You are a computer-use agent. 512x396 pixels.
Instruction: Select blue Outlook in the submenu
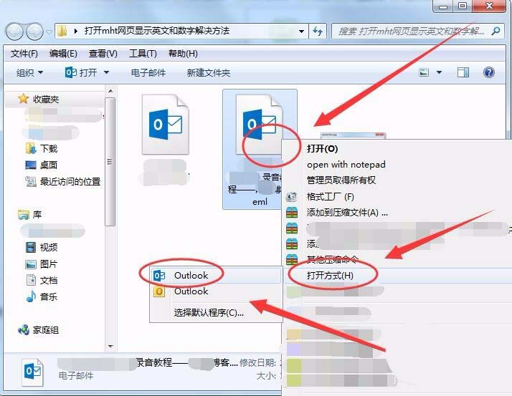(x=191, y=275)
